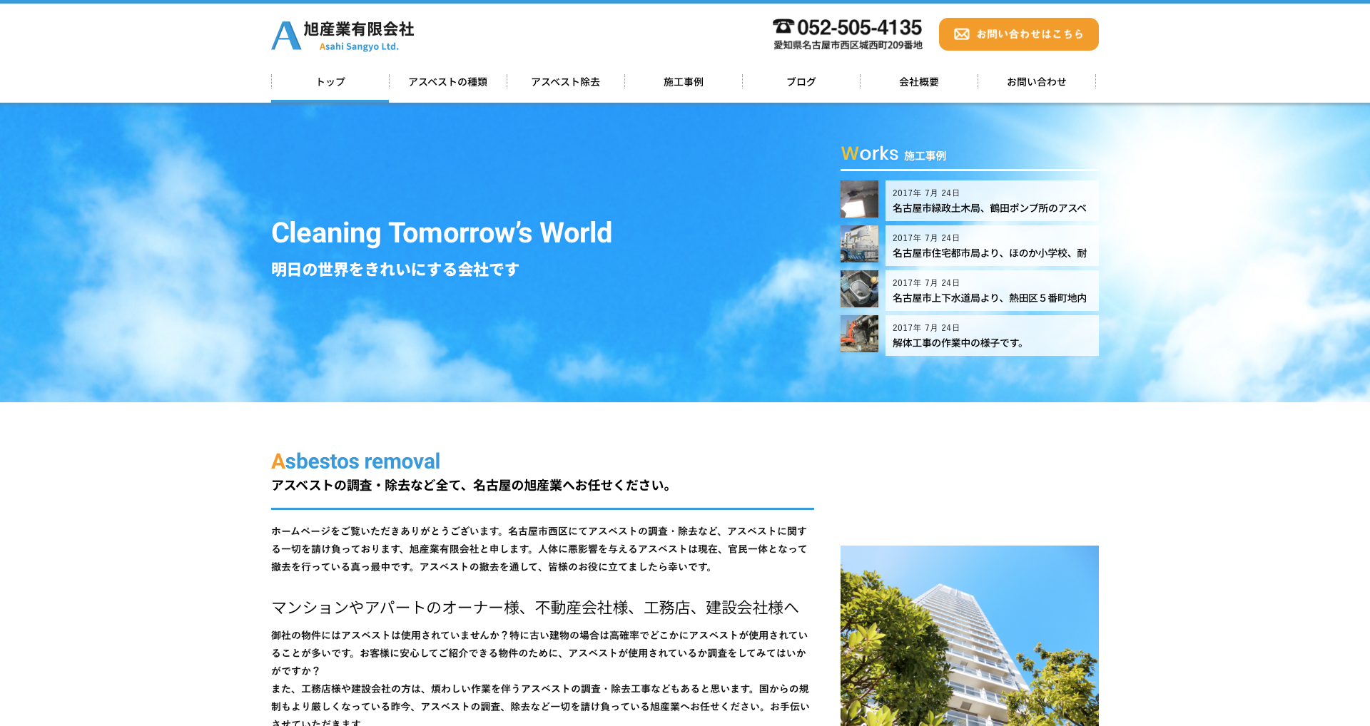Click the Asahi Sangyo blue A logo
This screenshot has width=1370, height=726.
(x=286, y=36)
